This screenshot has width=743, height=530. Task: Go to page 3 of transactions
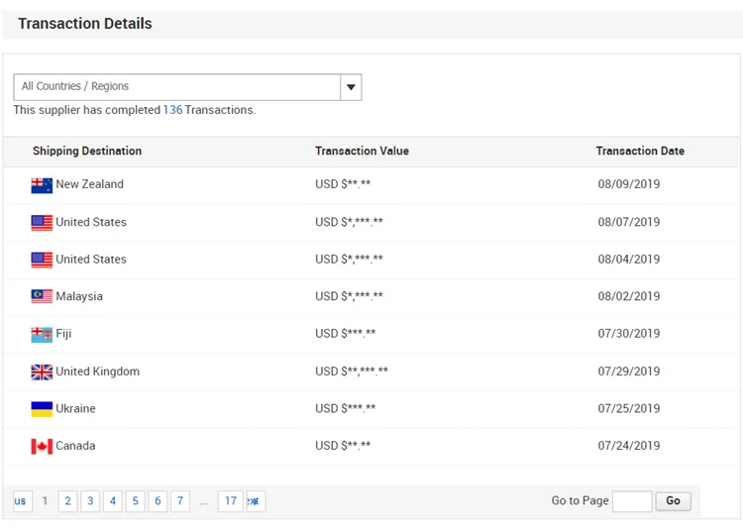click(90, 501)
